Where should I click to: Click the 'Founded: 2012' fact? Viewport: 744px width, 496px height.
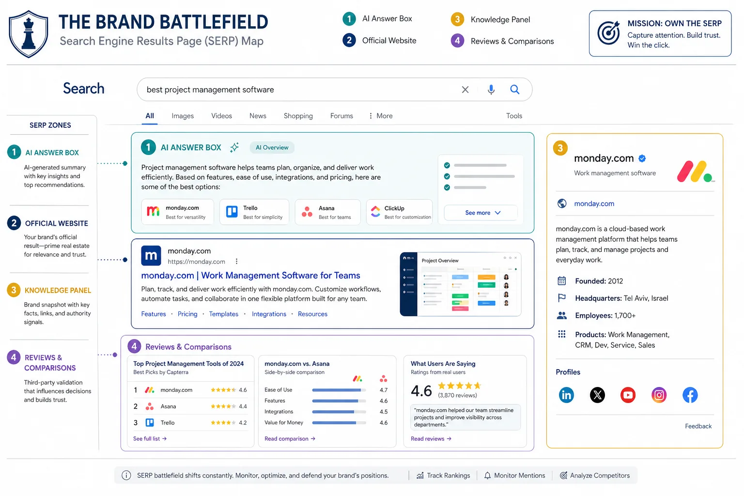599,281
